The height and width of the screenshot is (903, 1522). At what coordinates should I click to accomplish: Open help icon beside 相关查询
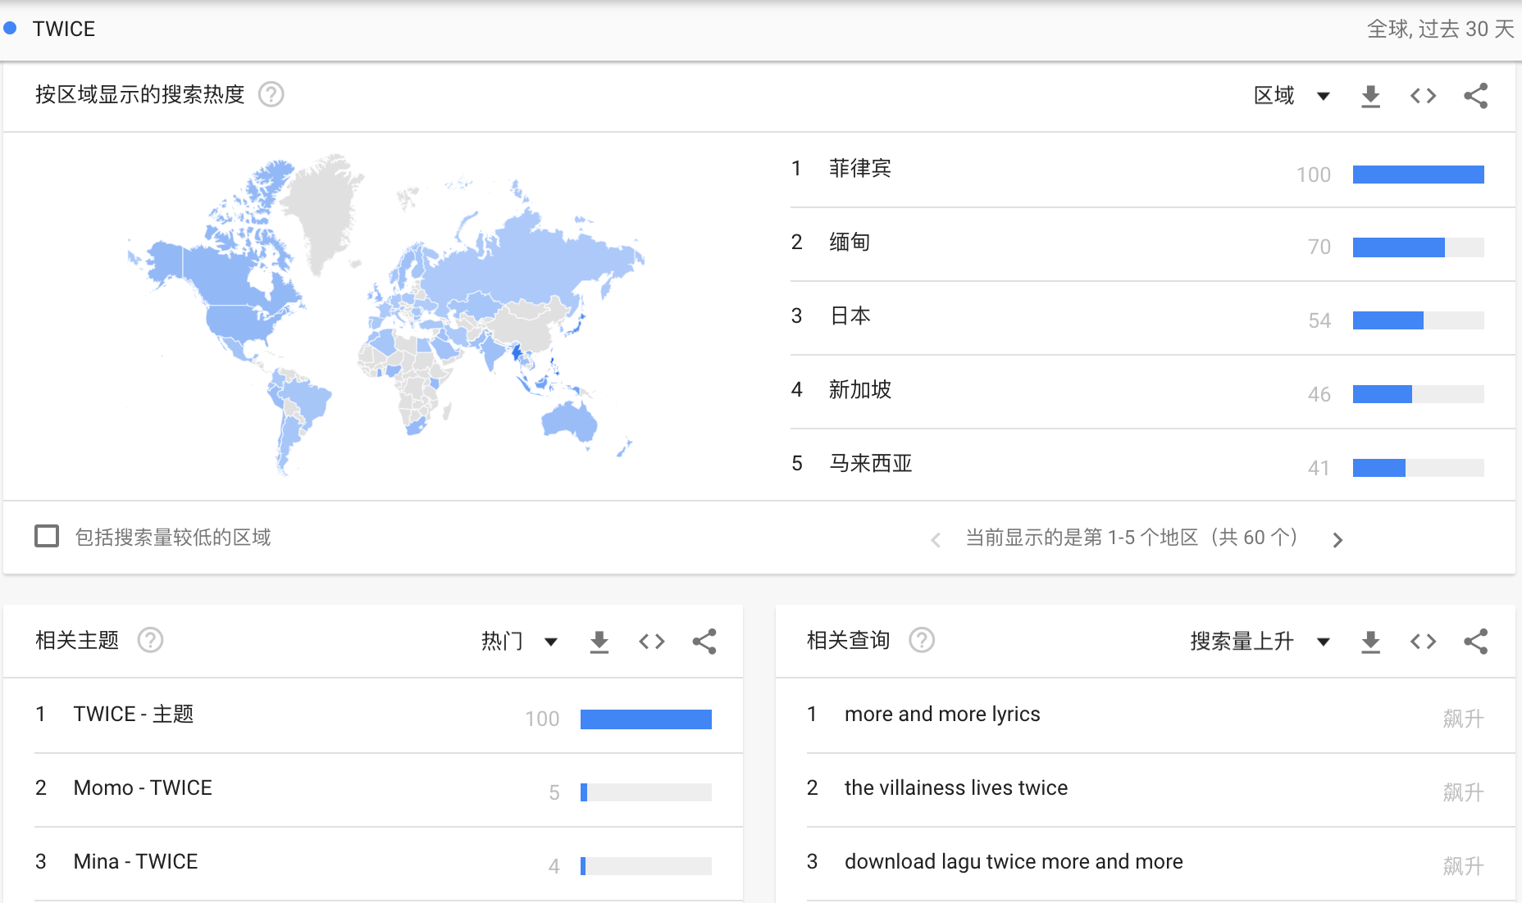click(922, 640)
